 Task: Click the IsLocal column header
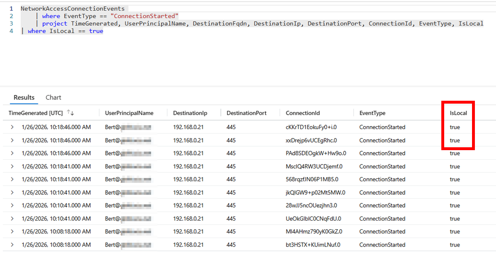pyautogui.click(x=459, y=113)
